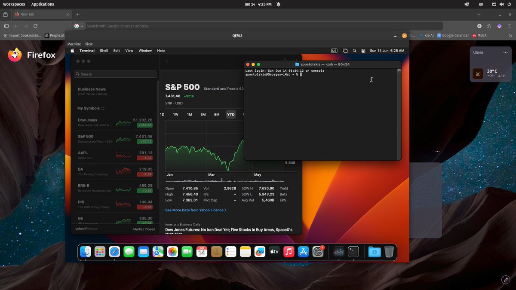Open Contacts app in the dock
516x290 pixels.
[x=216, y=252]
